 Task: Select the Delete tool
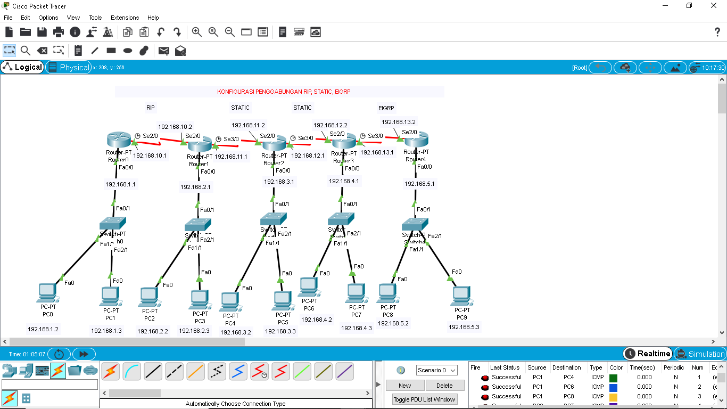pyautogui.click(x=42, y=51)
